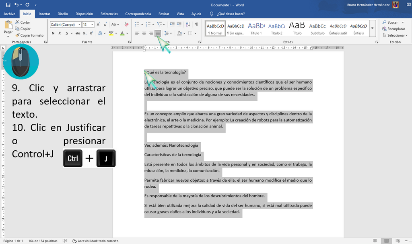
Task: Increase the indent with the sangría icon
Action: click(x=179, y=25)
